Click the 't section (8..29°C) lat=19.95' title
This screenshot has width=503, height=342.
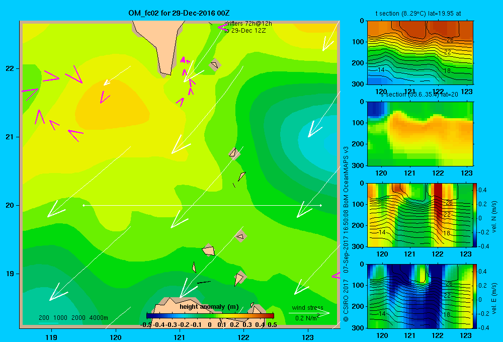(418, 14)
